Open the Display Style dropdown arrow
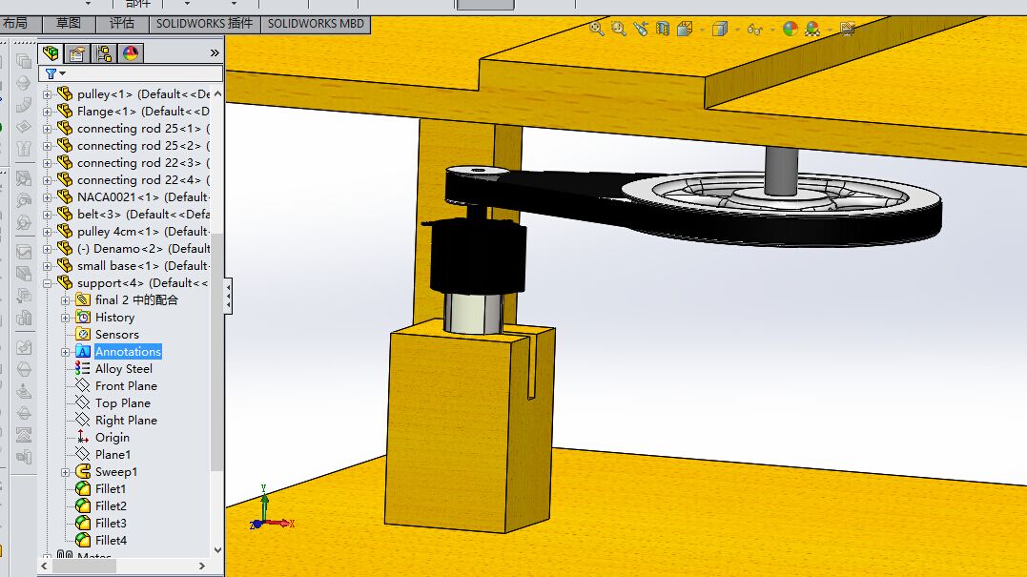Image resolution: width=1027 pixels, height=577 pixels. pos(737,30)
